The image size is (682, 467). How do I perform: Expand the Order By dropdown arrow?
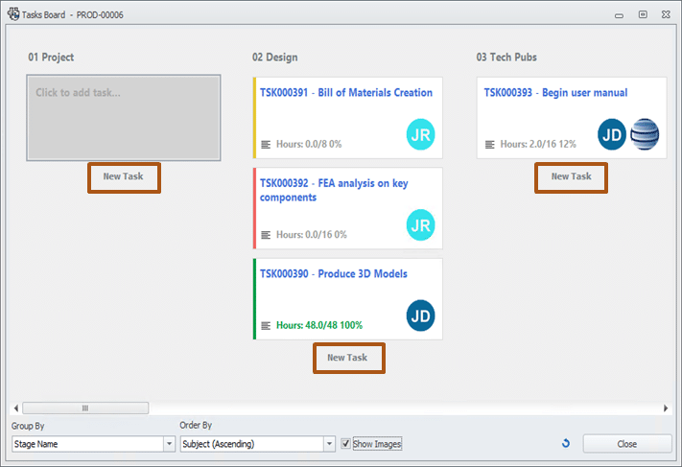click(x=329, y=444)
